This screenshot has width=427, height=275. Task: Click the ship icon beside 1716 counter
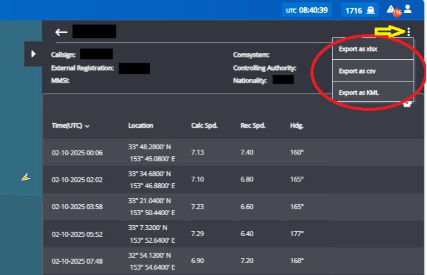click(x=370, y=10)
